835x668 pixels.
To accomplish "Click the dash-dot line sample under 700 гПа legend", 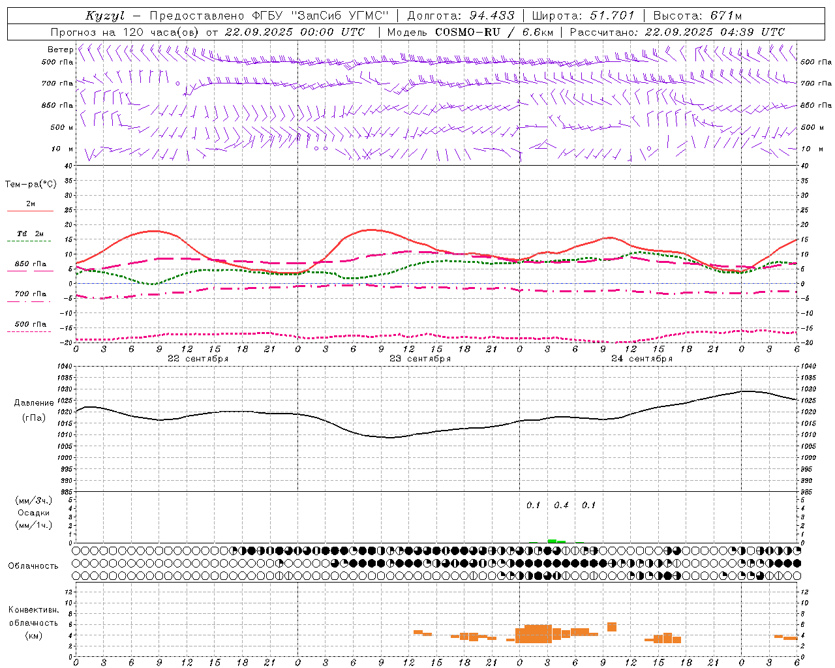I will (29, 301).
